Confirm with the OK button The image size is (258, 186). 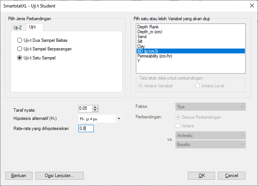pyautogui.click(x=201, y=176)
